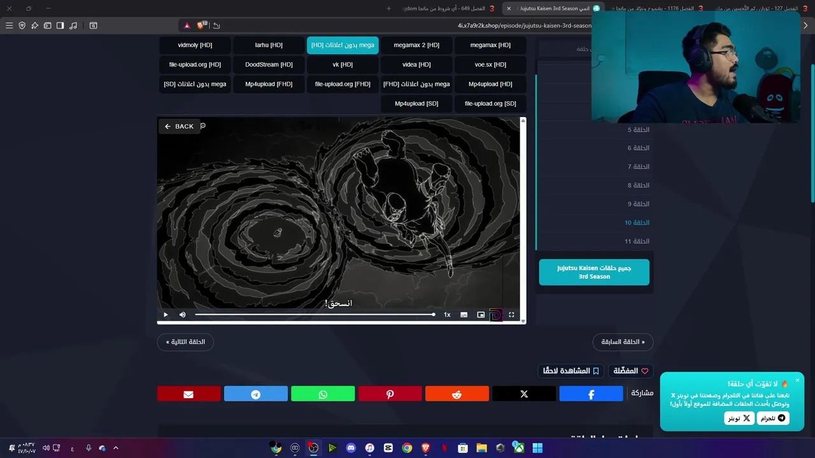Select the file-upload.org [HD] server

(195, 65)
